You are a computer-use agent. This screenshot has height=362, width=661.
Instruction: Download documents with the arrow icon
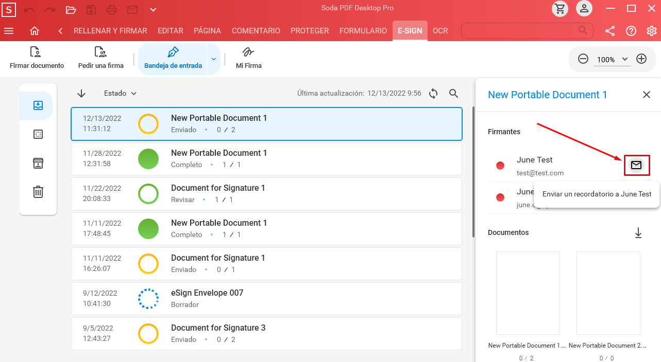pos(638,233)
